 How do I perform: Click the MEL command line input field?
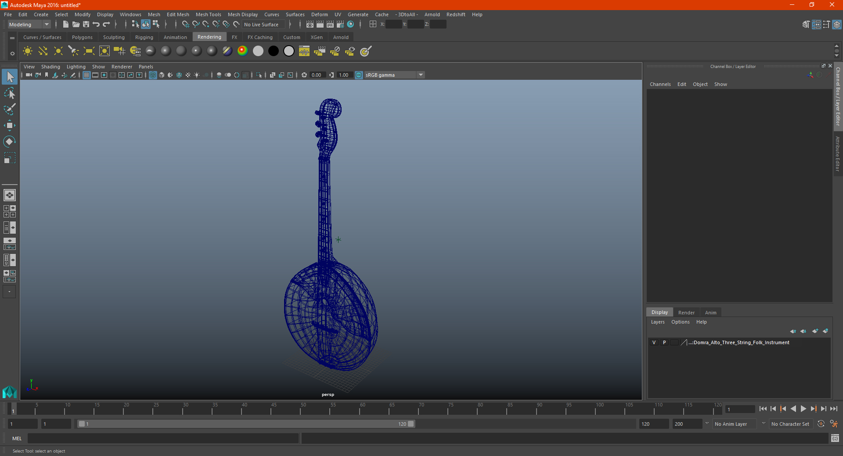click(163, 438)
